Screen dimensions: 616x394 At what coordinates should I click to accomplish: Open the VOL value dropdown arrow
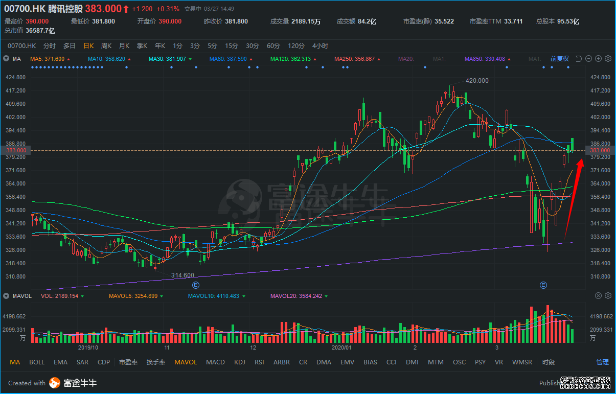[82, 296]
